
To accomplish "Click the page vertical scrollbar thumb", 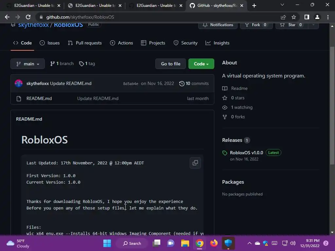I will point(332,106).
